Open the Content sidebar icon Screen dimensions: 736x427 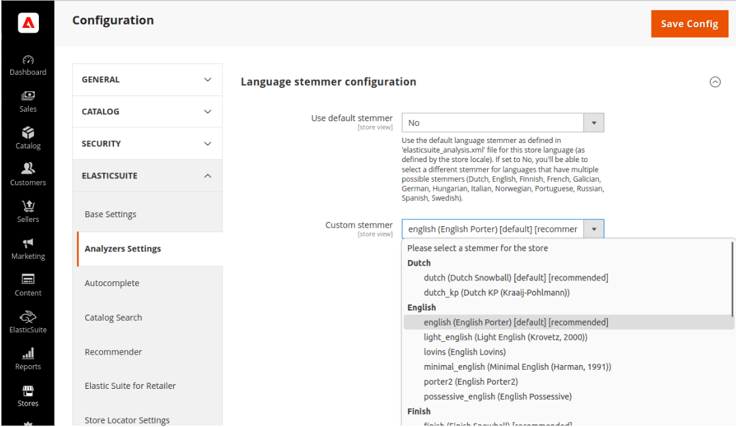coord(28,281)
